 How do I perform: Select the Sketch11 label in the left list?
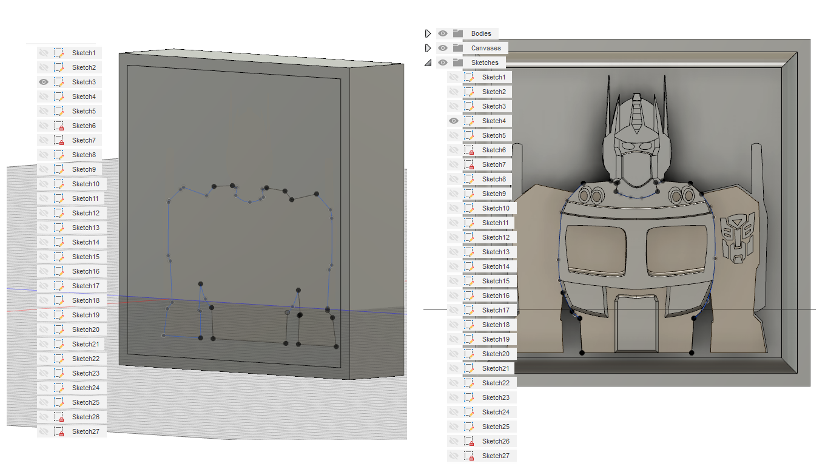[86, 198]
